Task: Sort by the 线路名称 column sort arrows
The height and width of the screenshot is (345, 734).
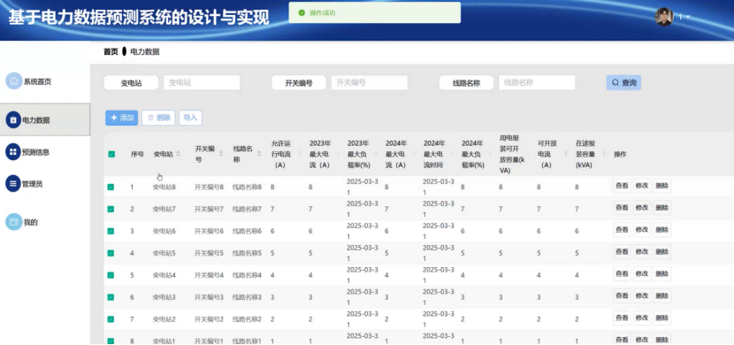Action: click(x=259, y=154)
